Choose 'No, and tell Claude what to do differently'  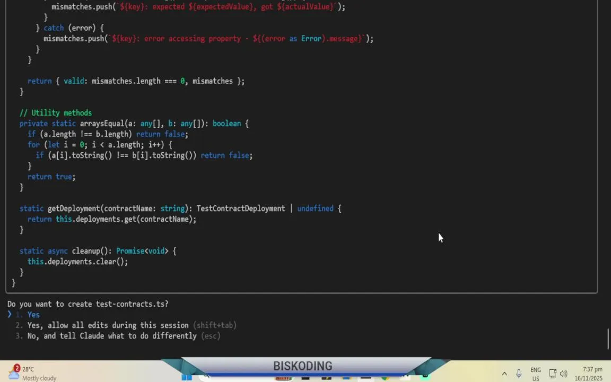[x=118, y=336]
